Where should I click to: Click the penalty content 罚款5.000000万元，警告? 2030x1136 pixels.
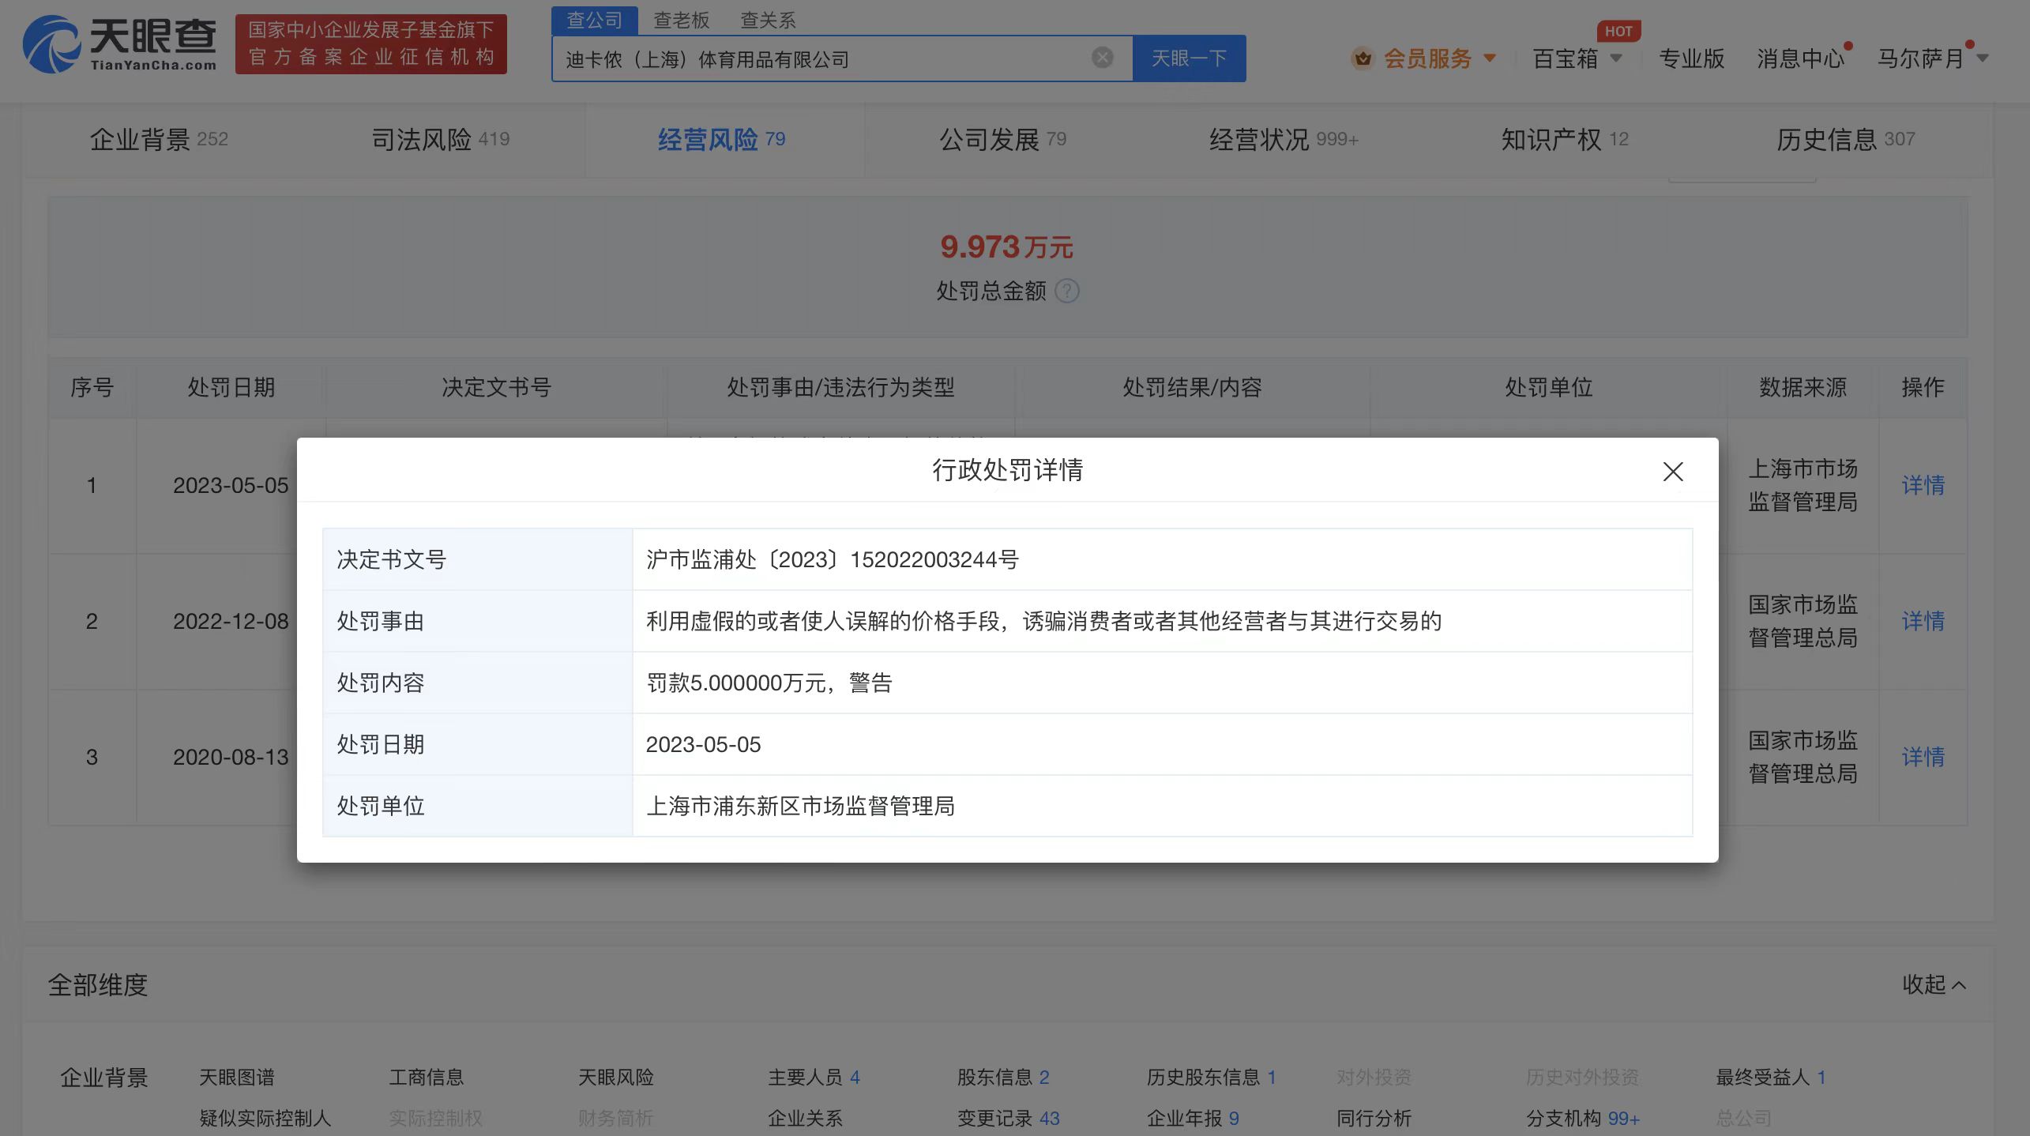(x=769, y=683)
